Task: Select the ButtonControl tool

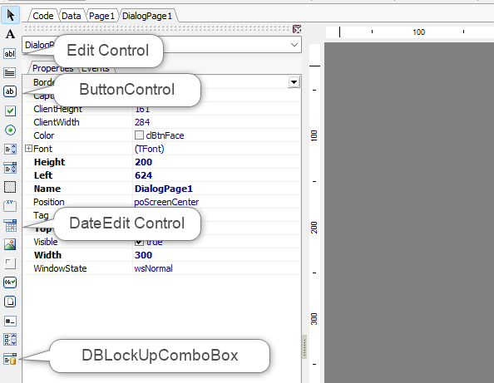Action: point(10,91)
